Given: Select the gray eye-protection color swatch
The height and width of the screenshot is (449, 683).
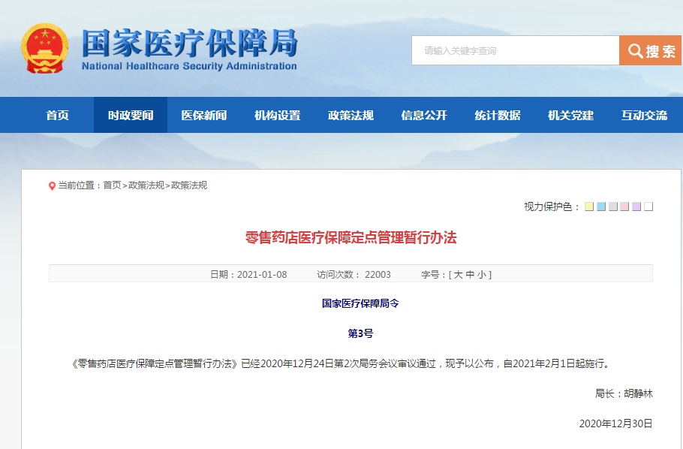Looking at the screenshot, I should click(613, 206).
